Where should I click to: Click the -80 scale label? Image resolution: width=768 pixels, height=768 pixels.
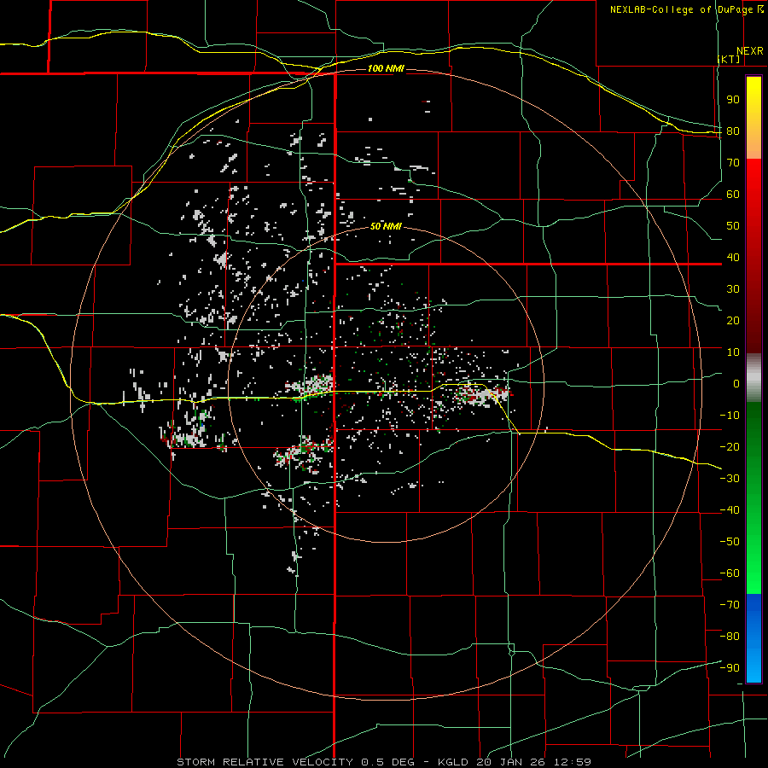click(730, 637)
